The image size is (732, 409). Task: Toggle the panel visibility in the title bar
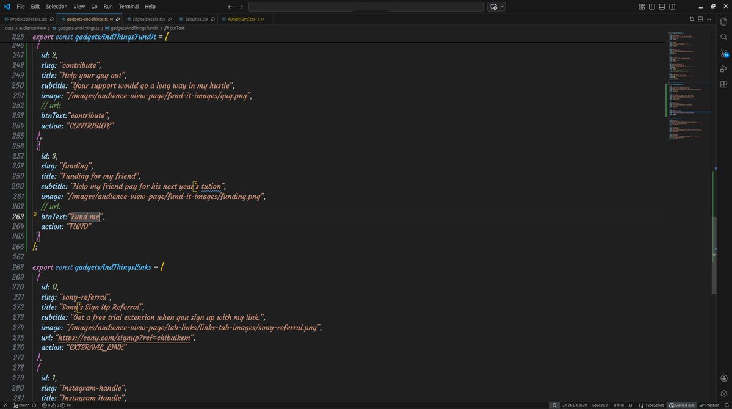pos(662,6)
